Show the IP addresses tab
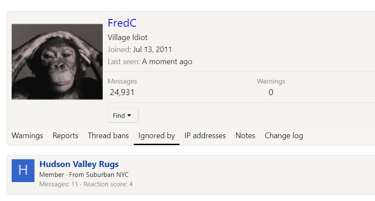 (205, 136)
